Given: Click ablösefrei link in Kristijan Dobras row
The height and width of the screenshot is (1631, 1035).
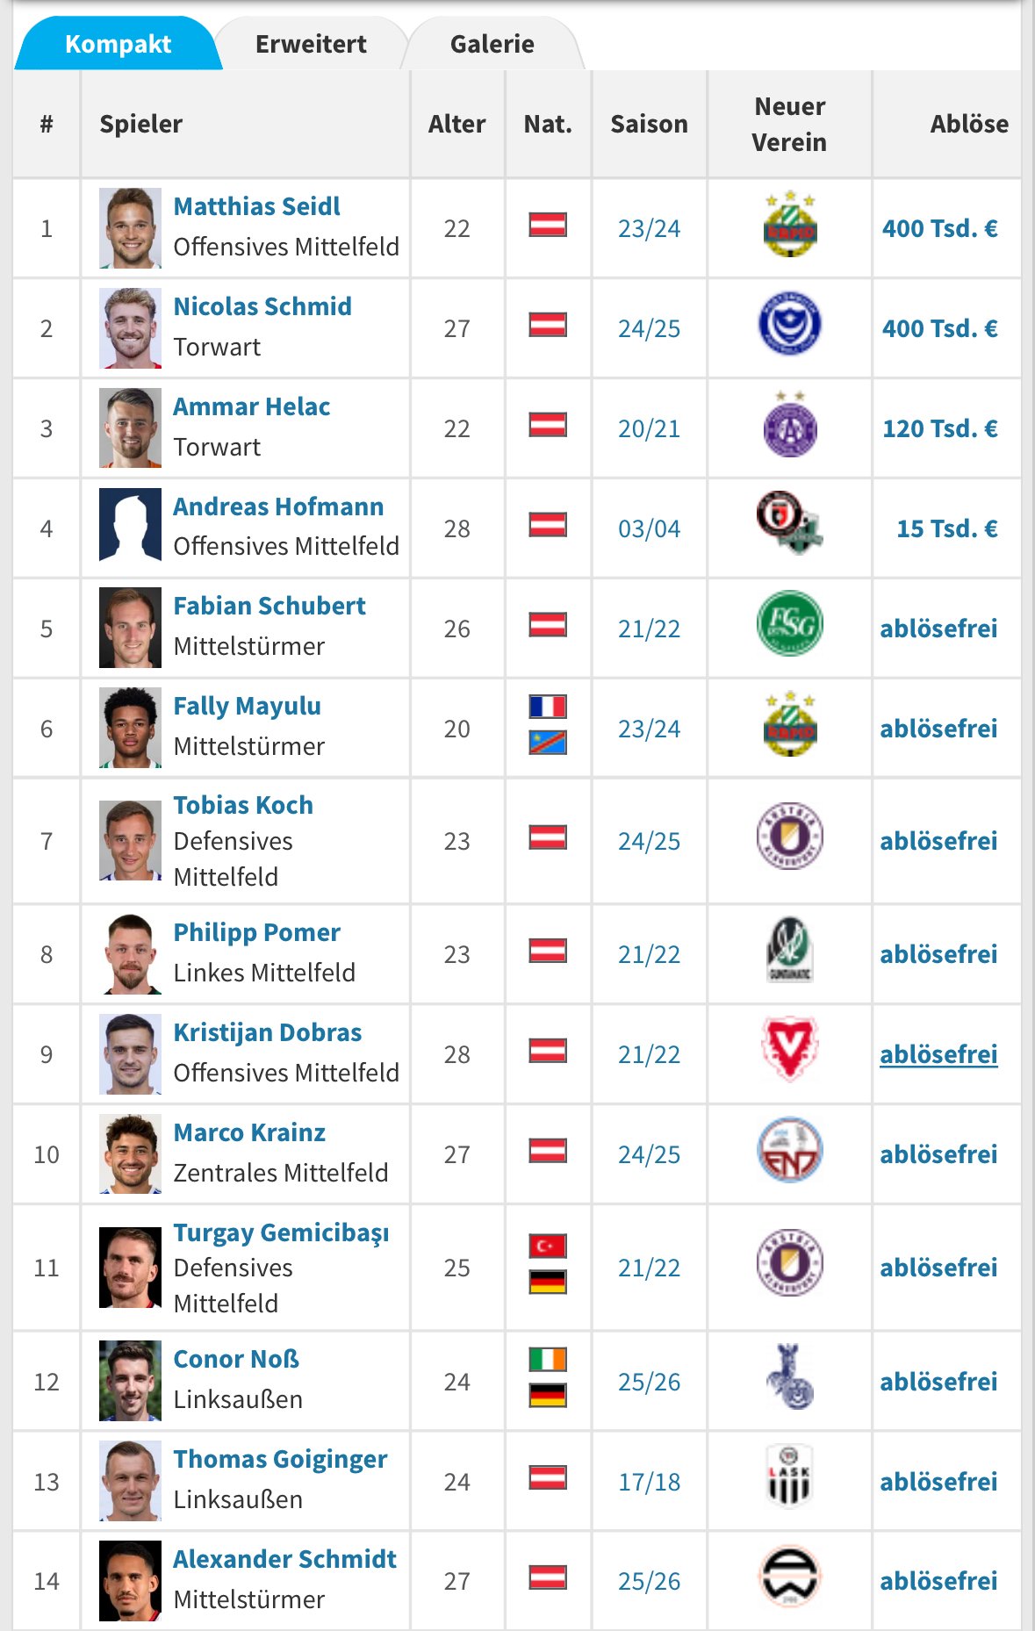Looking at the screenshot, I should [x=938, y=1054].
